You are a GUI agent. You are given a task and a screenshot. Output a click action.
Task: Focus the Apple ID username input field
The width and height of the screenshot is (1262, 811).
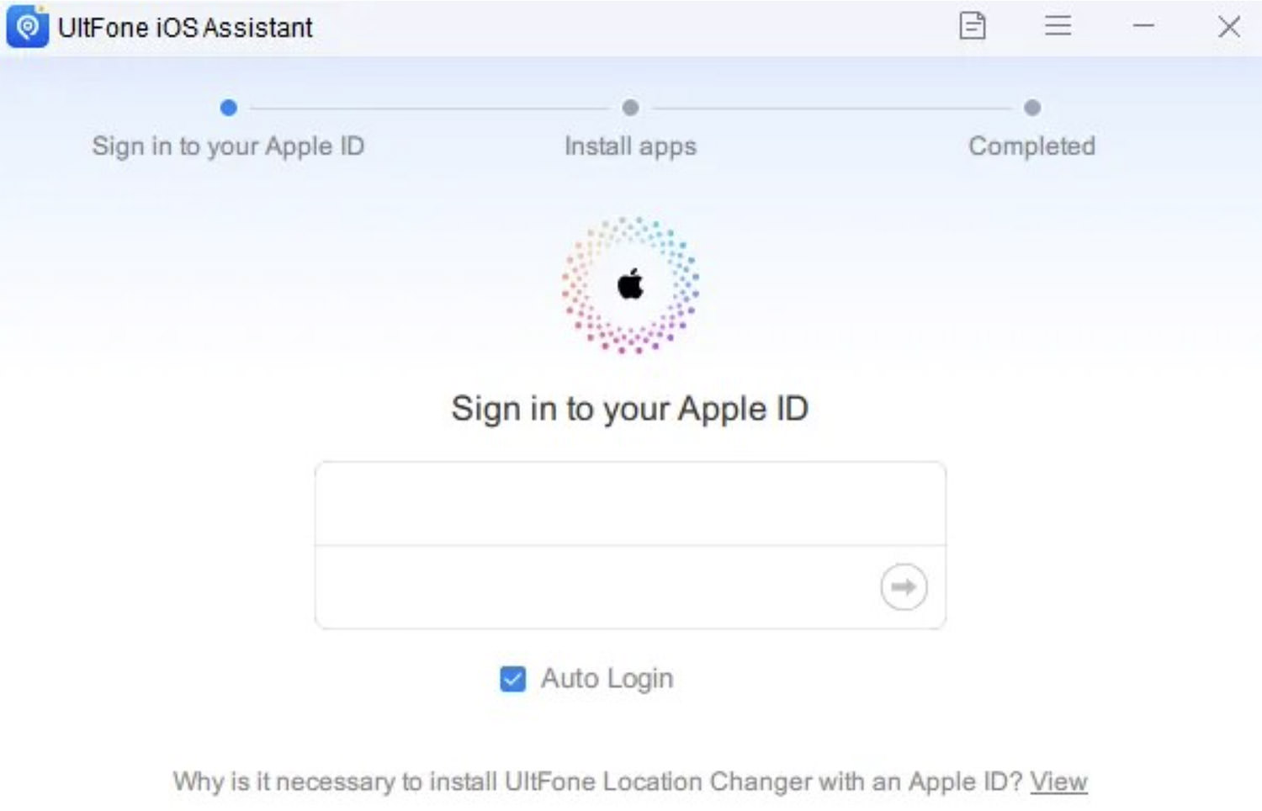(630, 503)
